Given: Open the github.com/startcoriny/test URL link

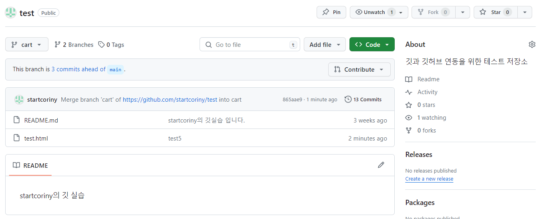Looking at the screenshot, I should click(x=170, y=99).
